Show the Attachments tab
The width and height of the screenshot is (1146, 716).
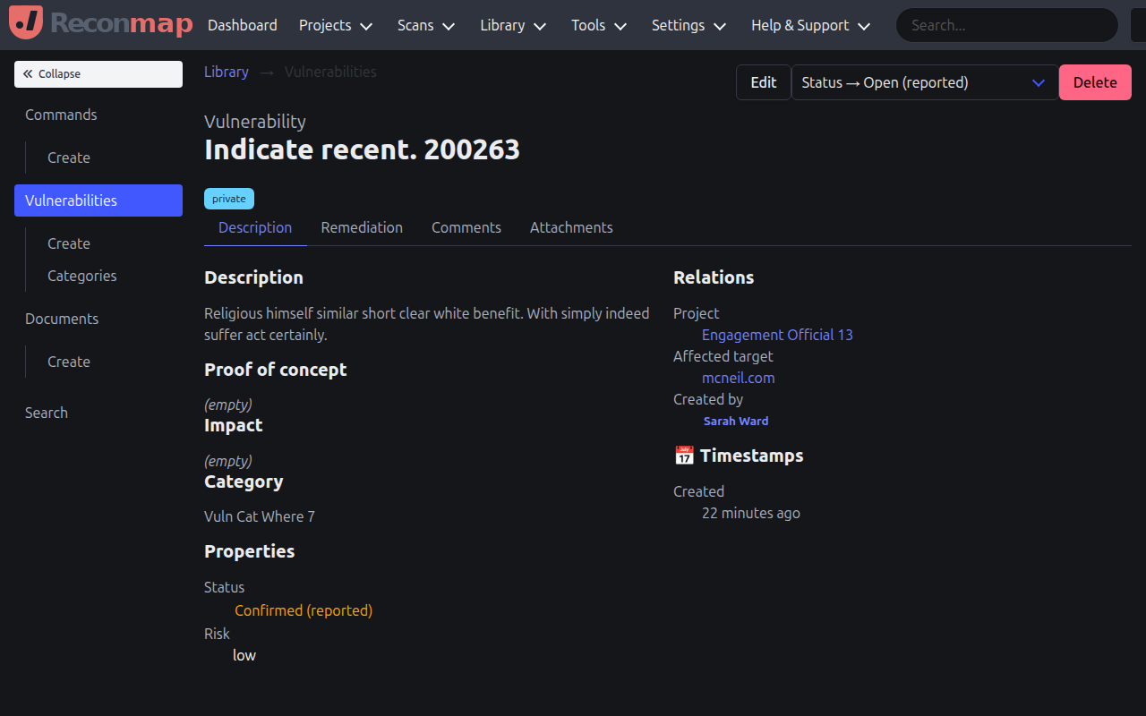(571, 227)
